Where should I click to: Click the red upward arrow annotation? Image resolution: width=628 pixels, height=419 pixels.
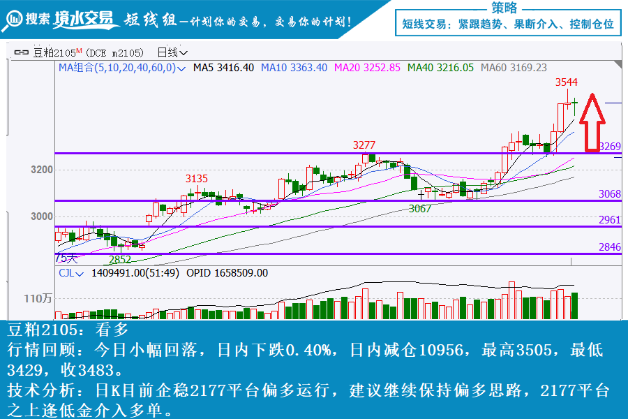592,122
